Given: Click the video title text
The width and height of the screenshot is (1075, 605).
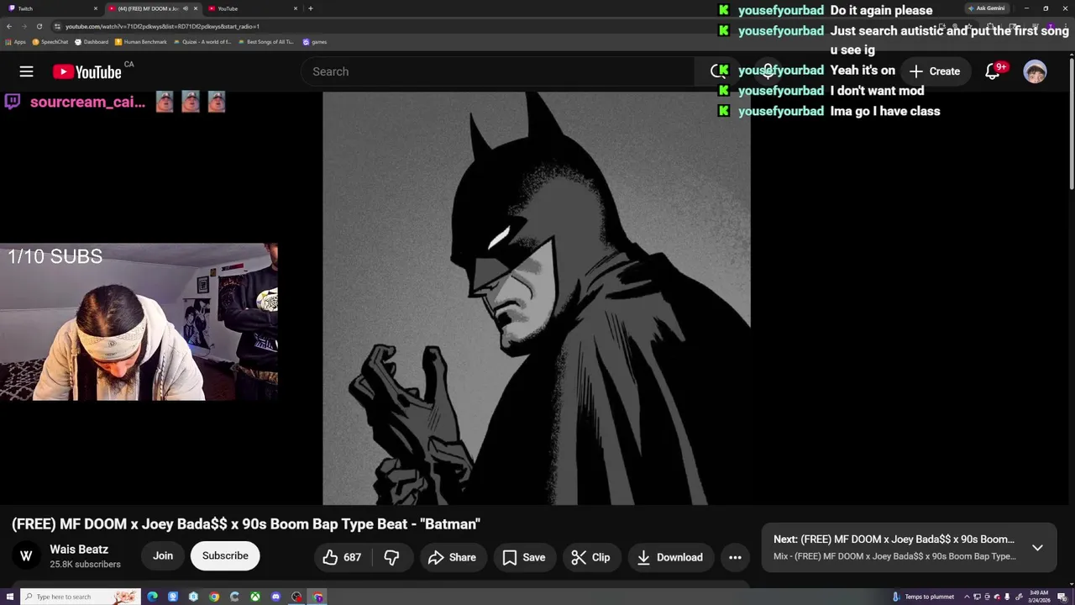Looking at the screenshot, I should (x=246, y=523).
